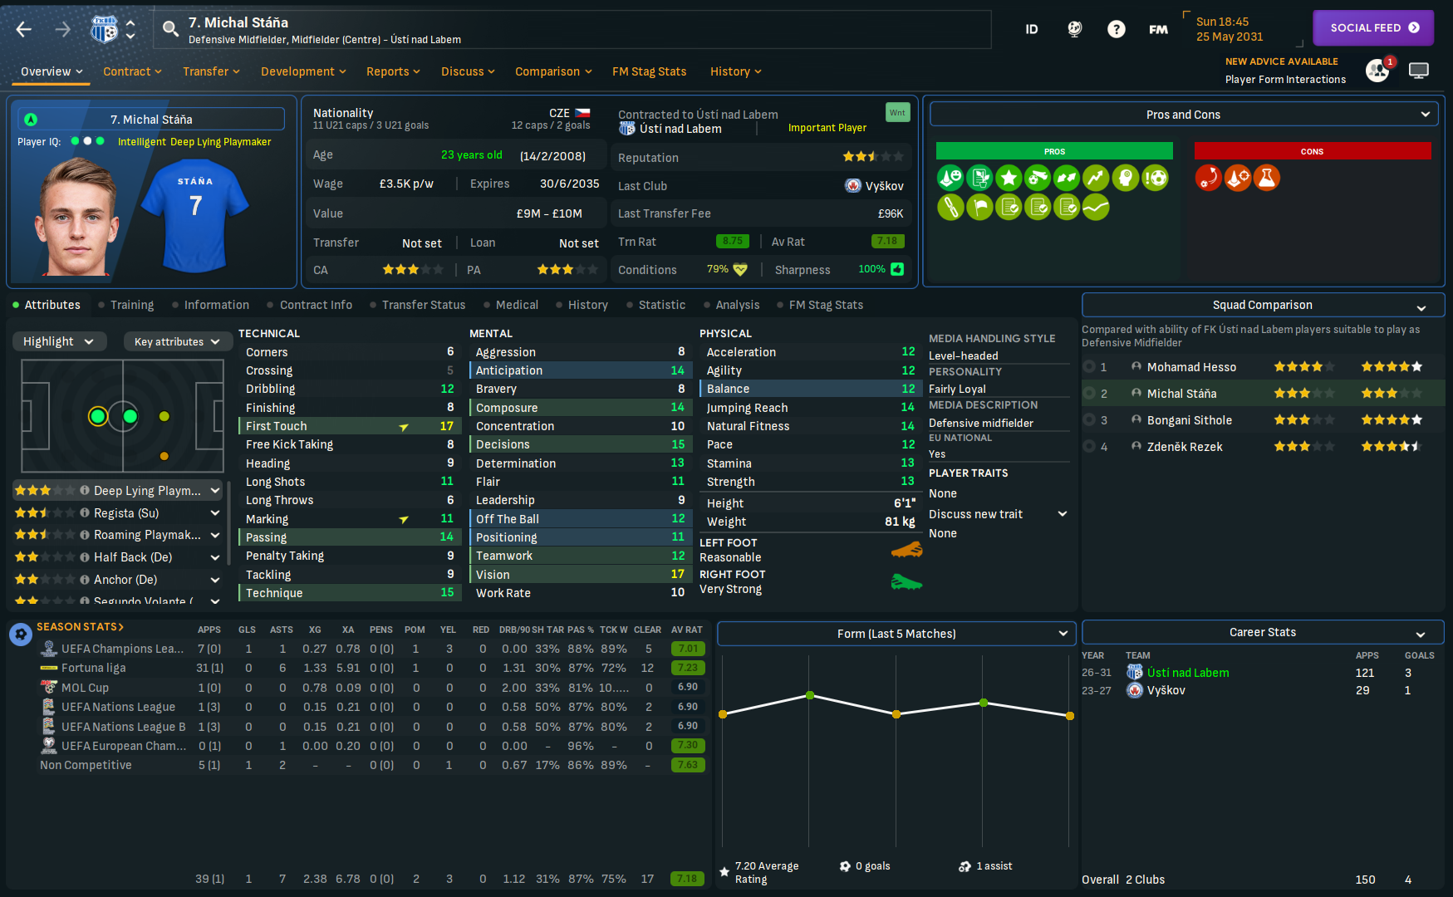Open the Discuss new trait dropdown
Image resolution: width=1453 pixels, height=897 pixels.
[x=998, y=514]
